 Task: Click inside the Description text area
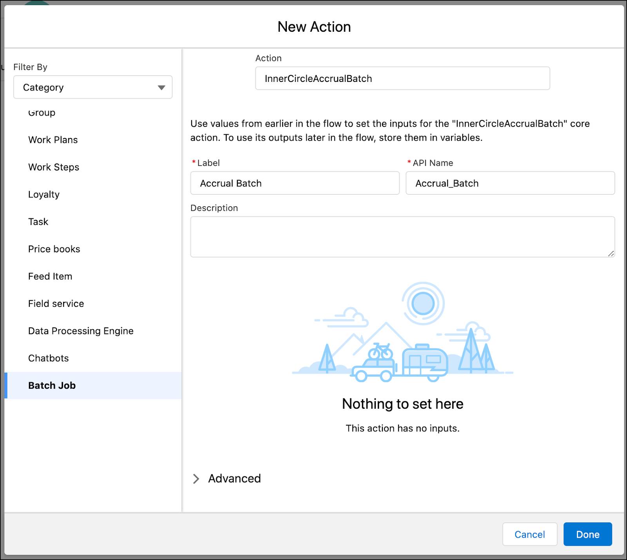coord(402,237)
